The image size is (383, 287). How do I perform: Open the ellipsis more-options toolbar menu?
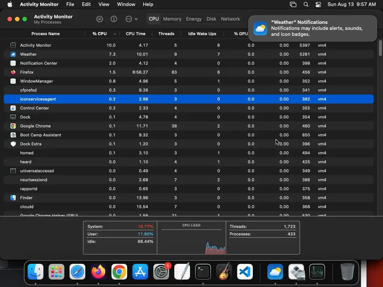tap(131, 19)
